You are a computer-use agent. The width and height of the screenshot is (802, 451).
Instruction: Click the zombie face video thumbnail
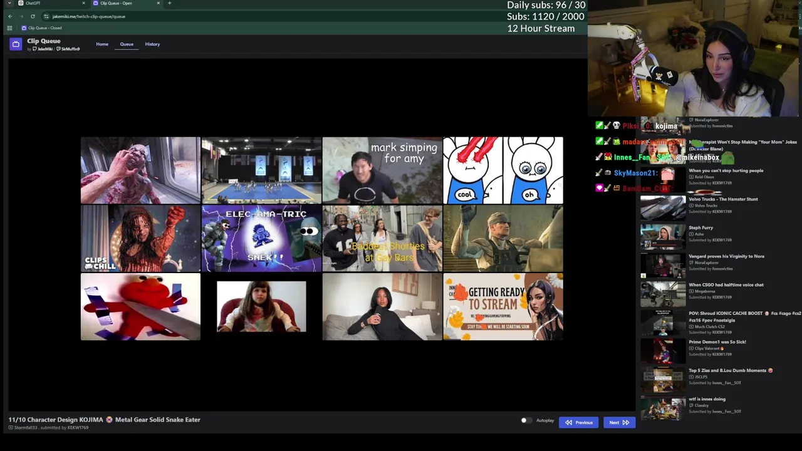point(140,170)
